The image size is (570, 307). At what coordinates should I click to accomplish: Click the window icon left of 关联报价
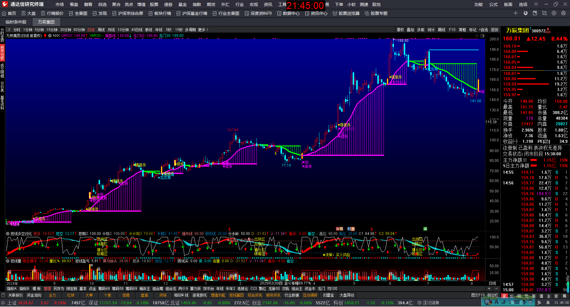click(x=3, y=295)
